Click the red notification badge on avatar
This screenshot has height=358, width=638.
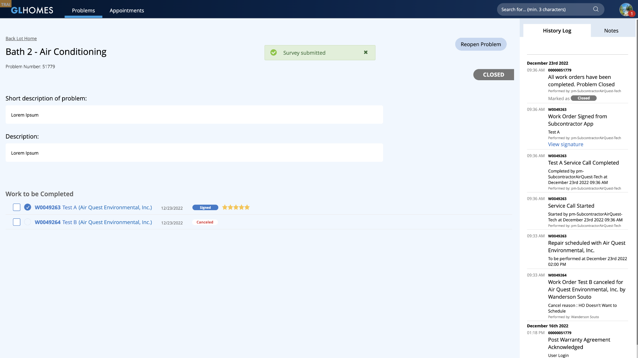632,14
